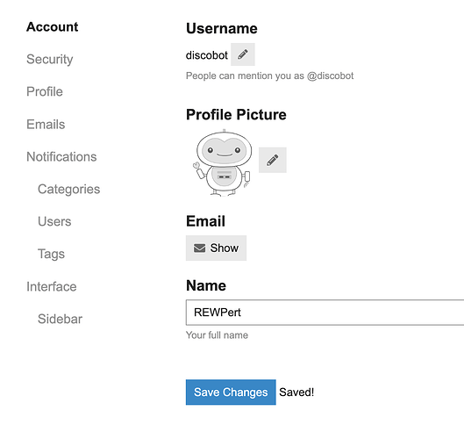Click the blue Save Changes button
This screenshot has height=439, width=464.
[231, 392]
